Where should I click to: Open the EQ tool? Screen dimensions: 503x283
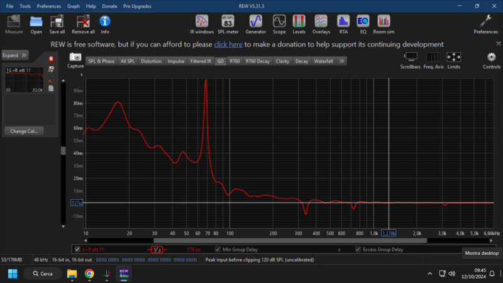pyautogui.click(x=363, y=23)
